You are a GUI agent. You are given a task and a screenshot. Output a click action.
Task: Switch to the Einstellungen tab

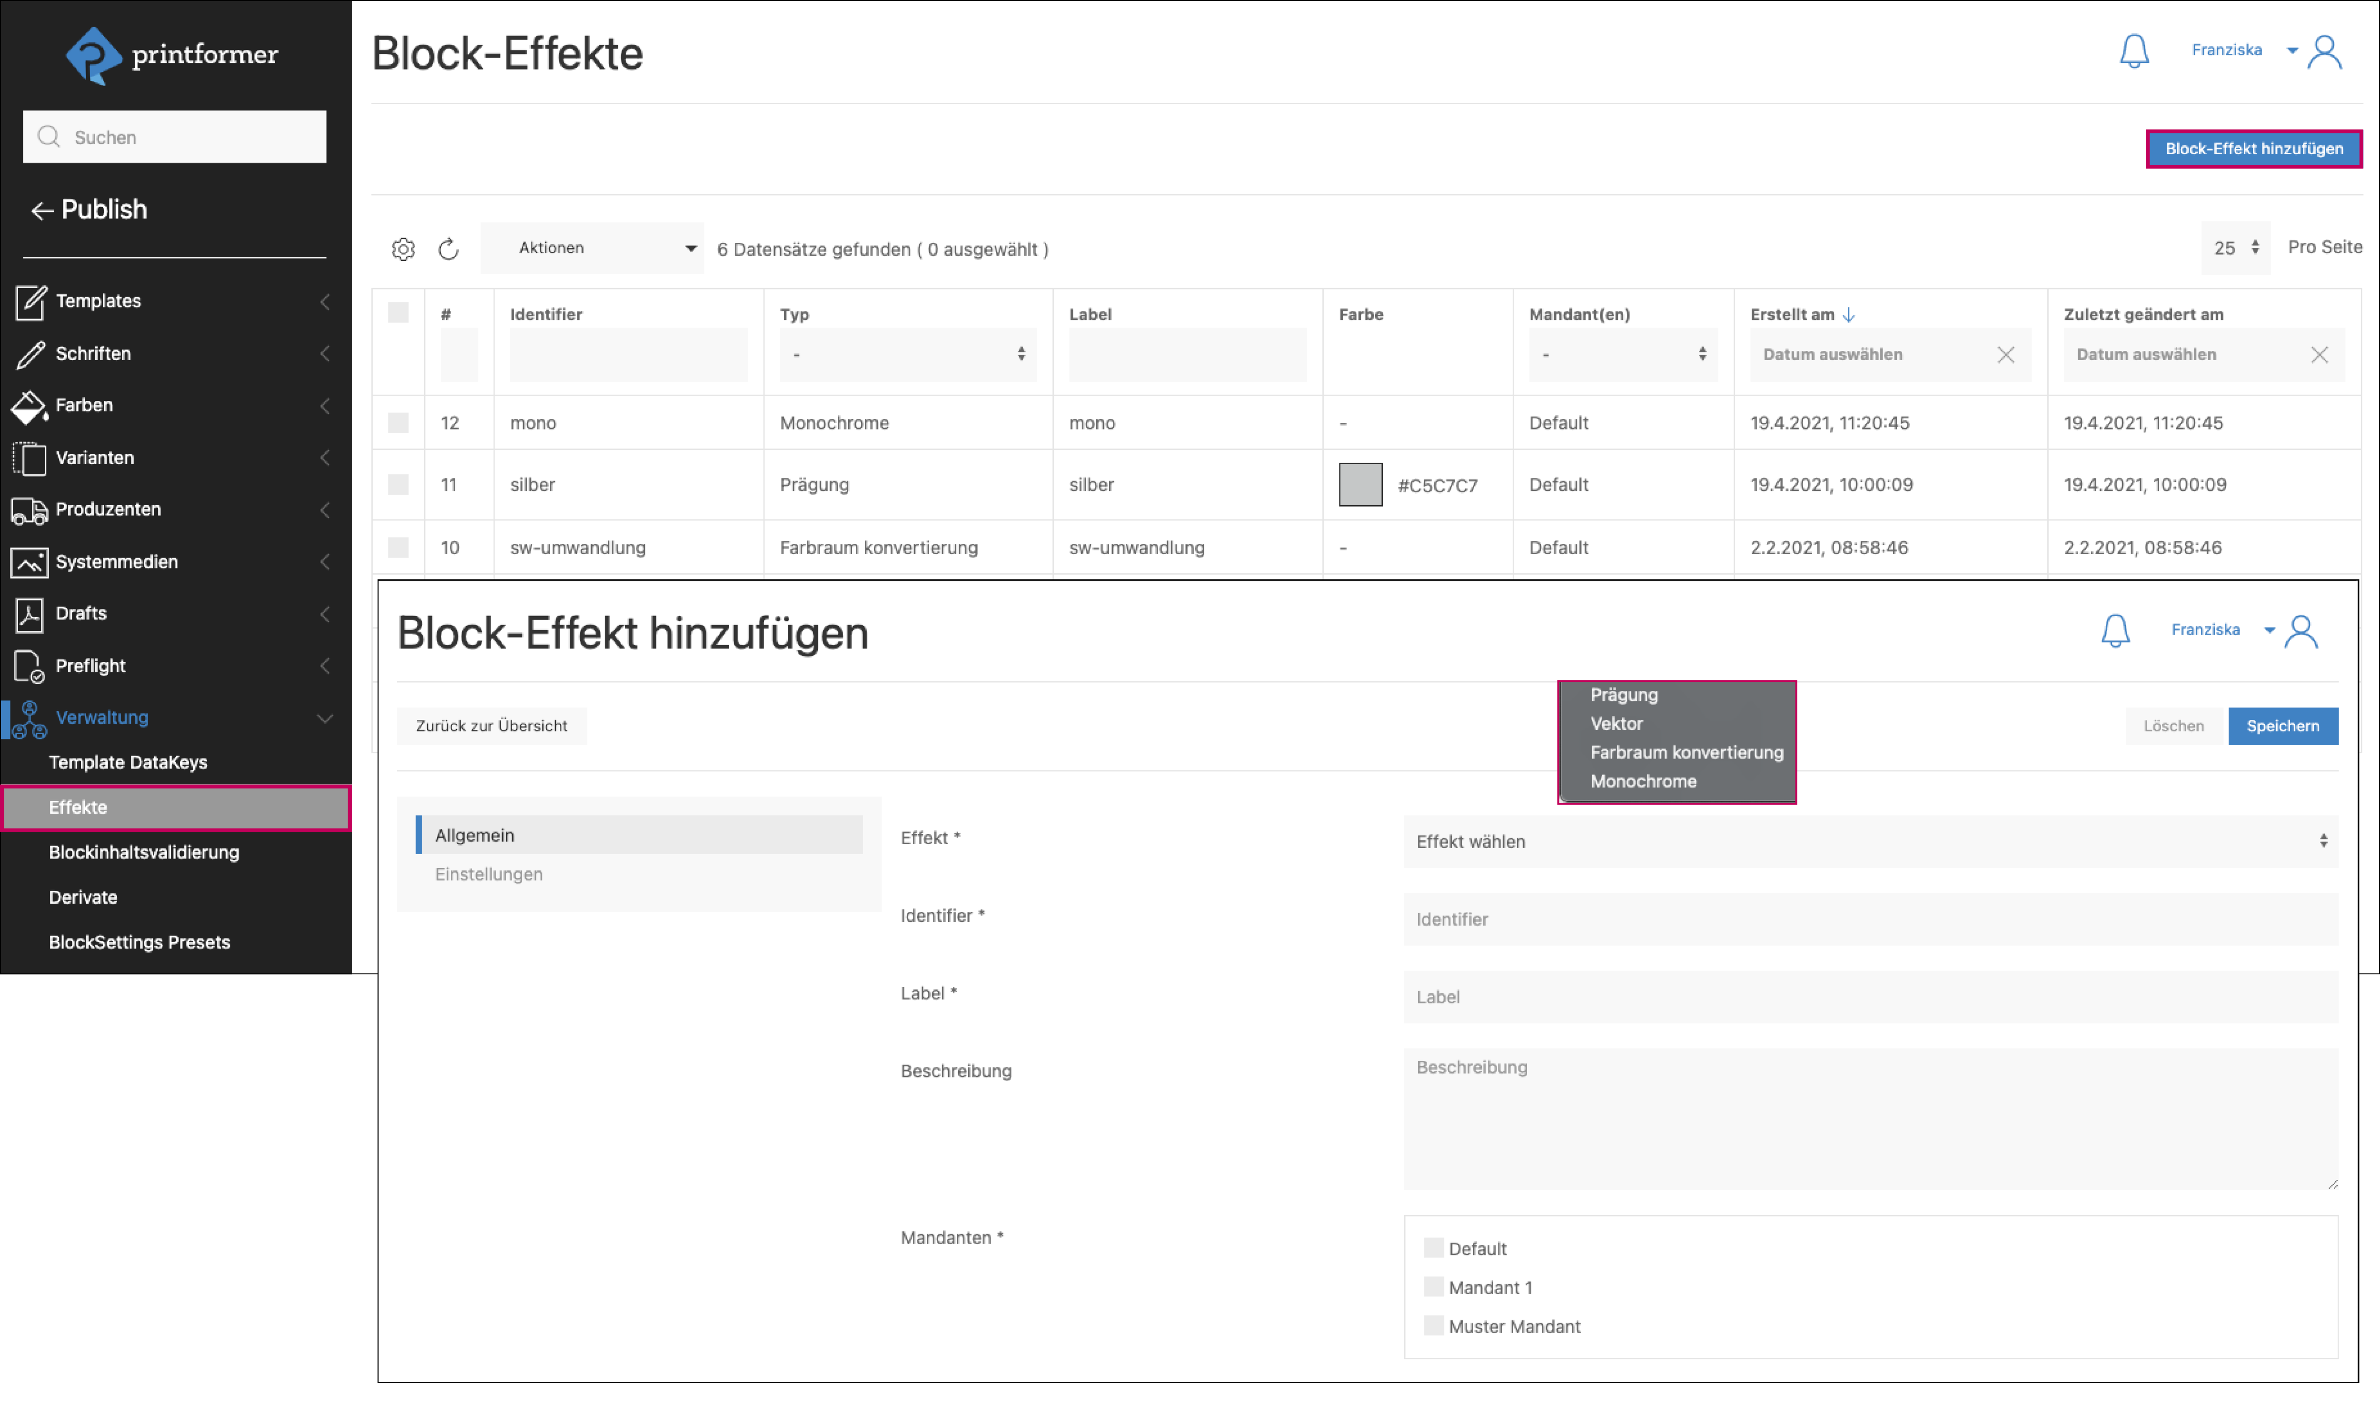489,875
